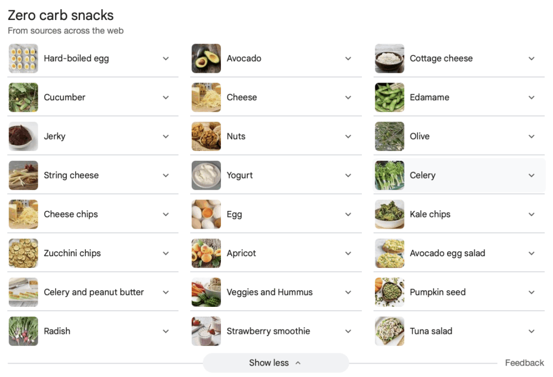Click the Jerky thumbnail image
This screenshot has width=553, height=377.
coord(23,136)
